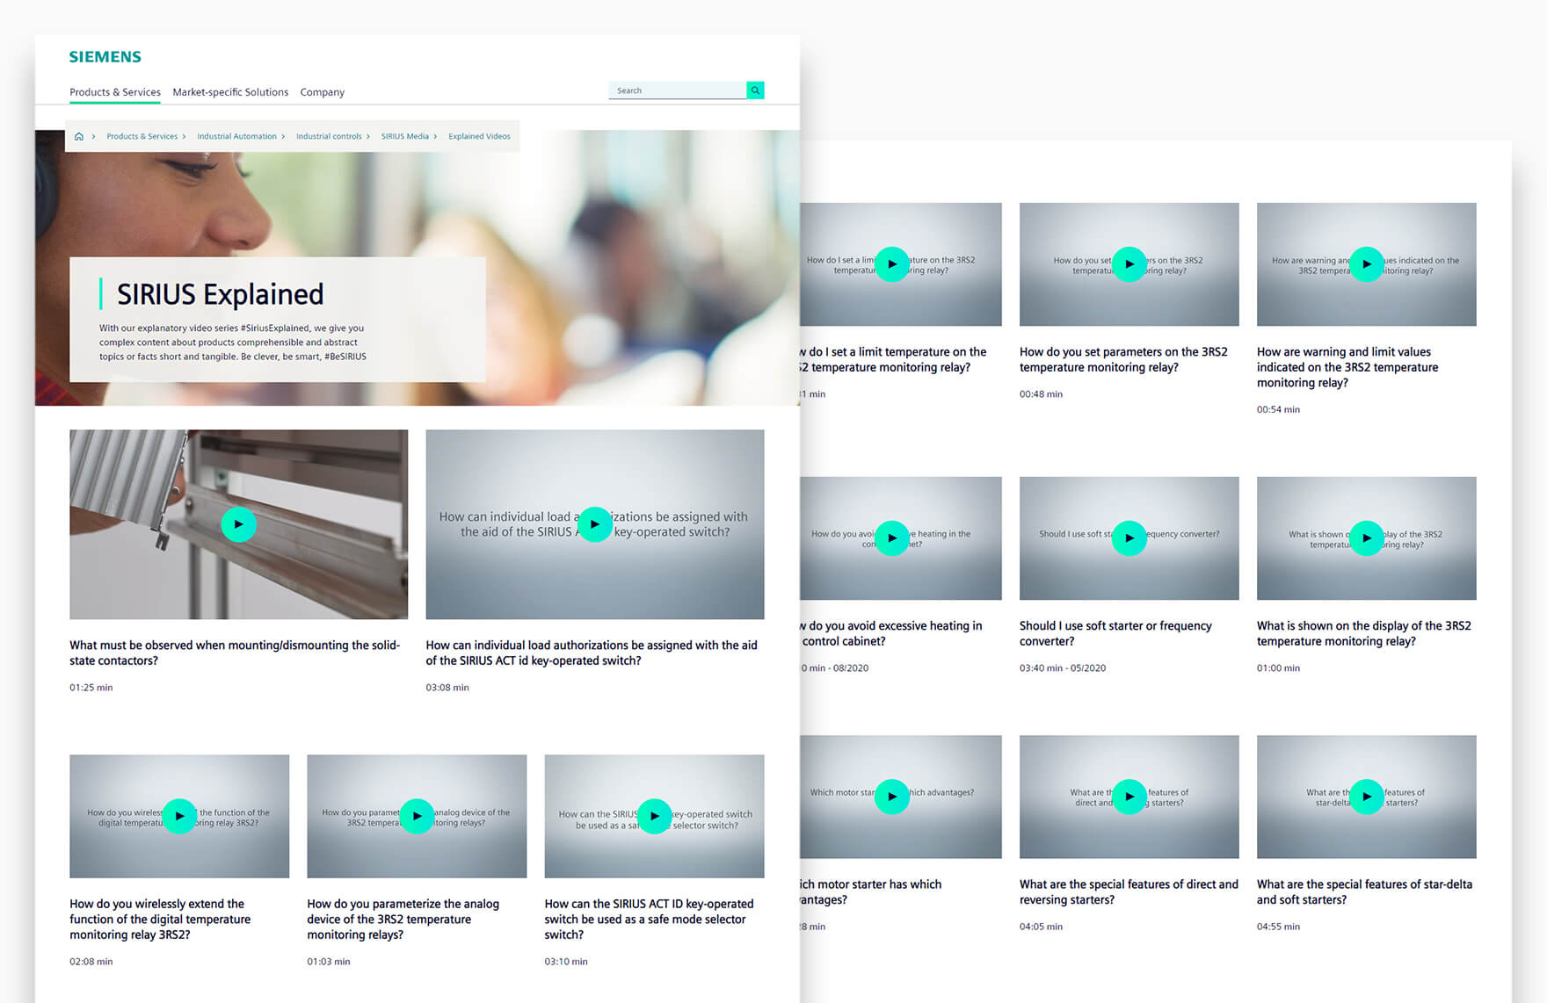Play the motor starter advantages video
Viewport: 1547px width, 1003px height.
[892, 797]
